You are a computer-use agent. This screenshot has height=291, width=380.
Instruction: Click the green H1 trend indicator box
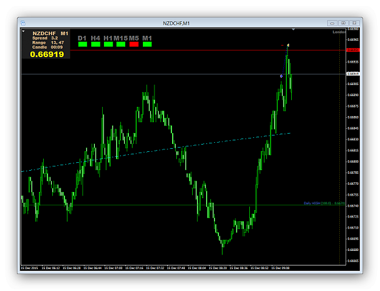tap(108, 44)
